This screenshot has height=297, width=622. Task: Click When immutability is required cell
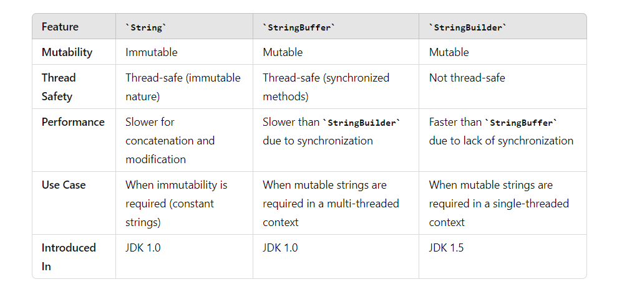(x=176, y=204)
